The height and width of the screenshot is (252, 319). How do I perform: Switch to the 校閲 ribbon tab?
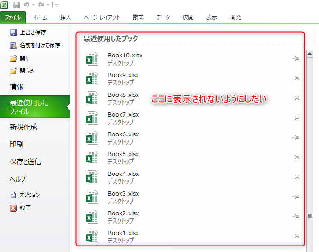tap(188, 17)
